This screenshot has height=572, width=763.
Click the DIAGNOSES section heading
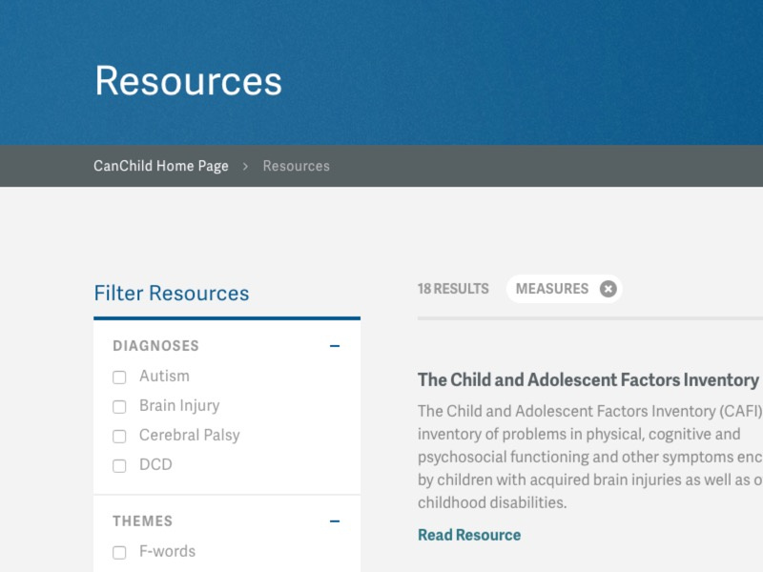(155, 346)
